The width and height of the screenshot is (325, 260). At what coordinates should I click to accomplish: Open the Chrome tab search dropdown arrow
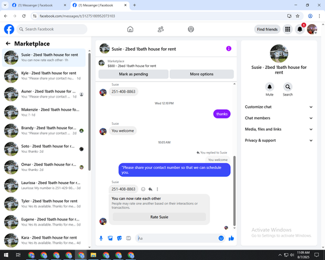(x=5, y=5)
